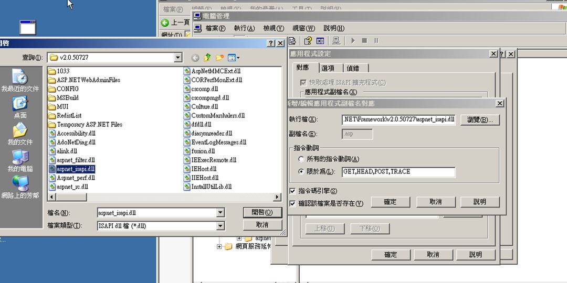The height and width of the screenshot is (283, 567).
Task: Switch to the 選項 tab
Action: click(x=328, y=68)
